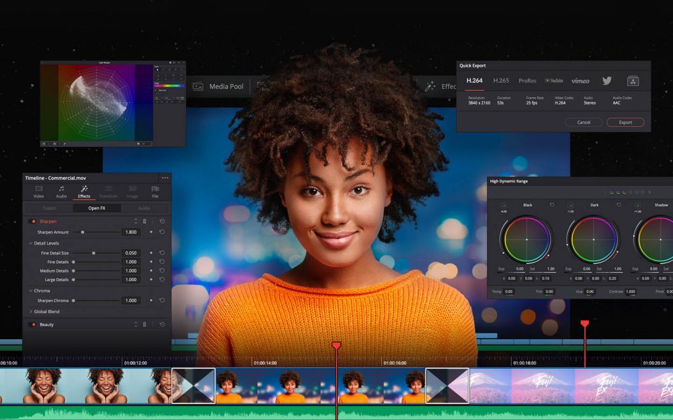Choose the Vimeo export preset icon
The height and width of the screenshot is (420, 673).
pos(580,81)
